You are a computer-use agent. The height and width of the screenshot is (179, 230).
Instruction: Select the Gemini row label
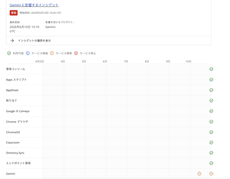tap(11, 174)
